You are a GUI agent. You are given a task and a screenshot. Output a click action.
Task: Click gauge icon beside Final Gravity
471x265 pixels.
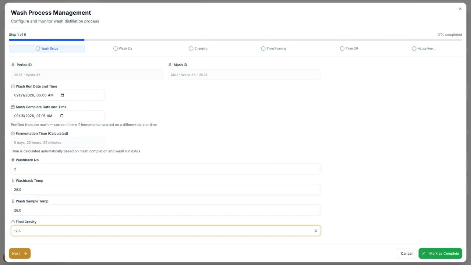click(13, 222)
